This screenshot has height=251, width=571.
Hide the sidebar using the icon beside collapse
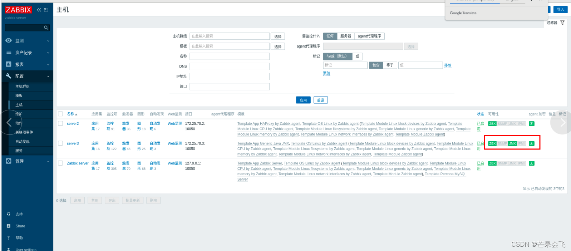point(46,10)
